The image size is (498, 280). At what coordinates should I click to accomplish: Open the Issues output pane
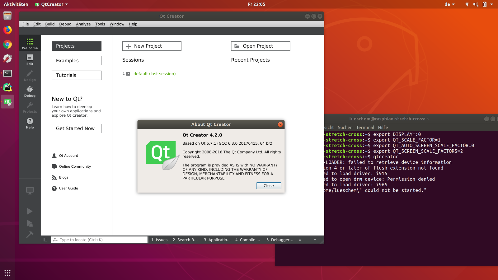(159, 240)
